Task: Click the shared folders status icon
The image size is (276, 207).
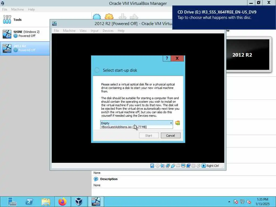Action: click(178, 166)
